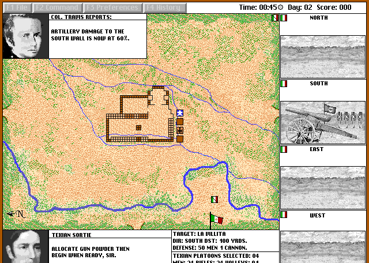This screenshot has width=369, height=263.
Task: Open the F3 Preferences menu
Action: pos(112,7)
